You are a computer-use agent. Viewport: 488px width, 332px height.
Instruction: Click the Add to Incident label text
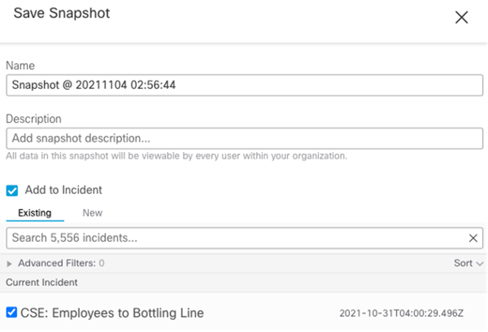tap(63, 190)
